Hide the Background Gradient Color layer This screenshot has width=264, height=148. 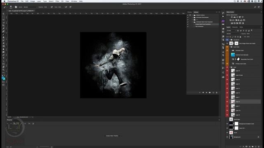pos(227,124)
